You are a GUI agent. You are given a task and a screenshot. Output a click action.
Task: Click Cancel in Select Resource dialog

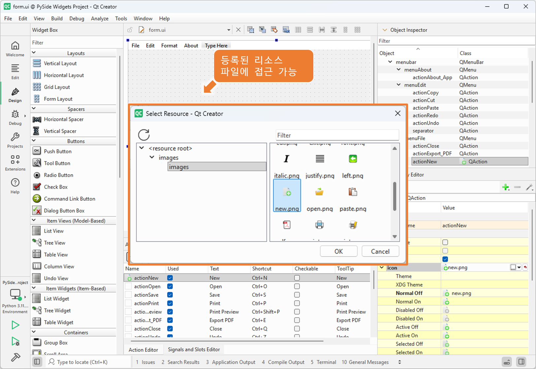[x=380, y=251]
